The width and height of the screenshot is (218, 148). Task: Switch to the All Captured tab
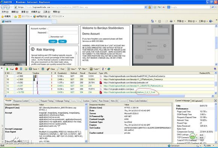click(197, 101)
